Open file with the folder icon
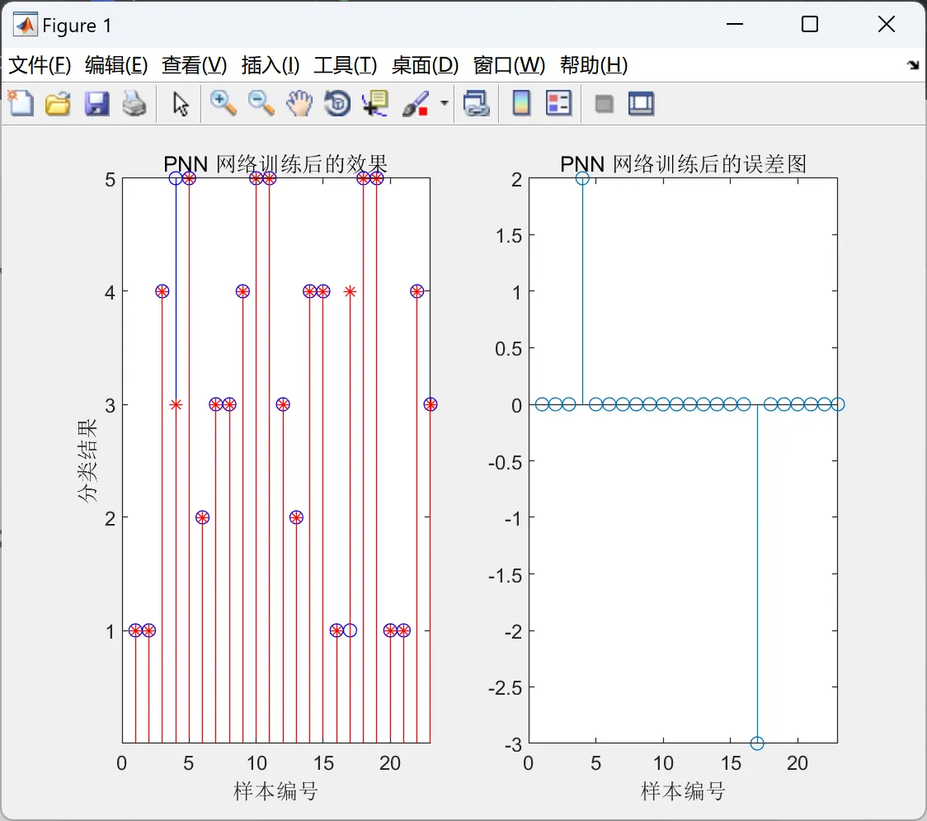The height and width of the screenshot is (821, 927). tap(58, 103)
